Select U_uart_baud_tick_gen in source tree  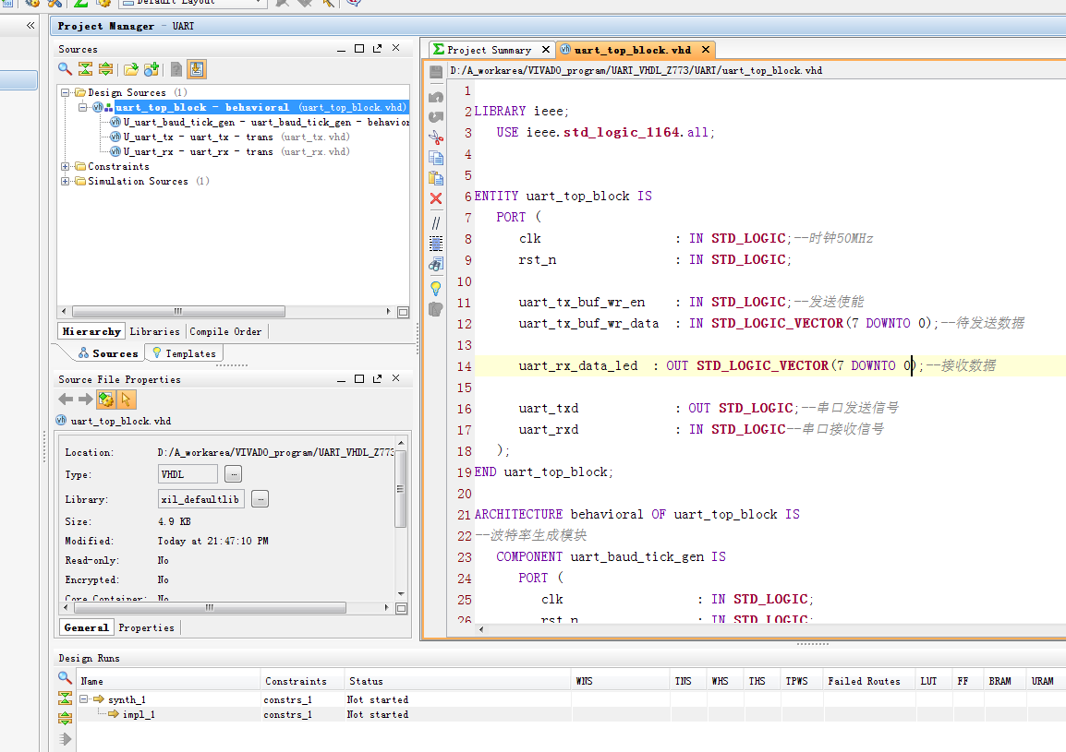point(260,123)
